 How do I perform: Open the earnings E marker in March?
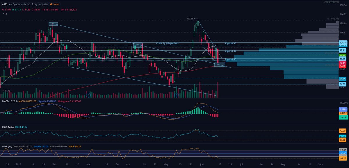(88, 95)
